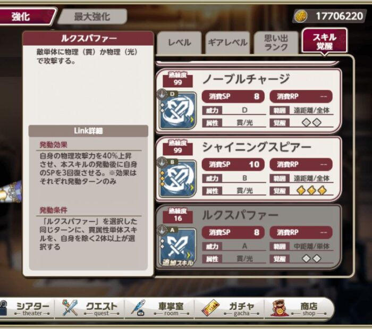The height and width of the screenshot is (329, 372).
Task: Tap the awakening diamonds of ノーブルチャージ
Action: point(311,123)
